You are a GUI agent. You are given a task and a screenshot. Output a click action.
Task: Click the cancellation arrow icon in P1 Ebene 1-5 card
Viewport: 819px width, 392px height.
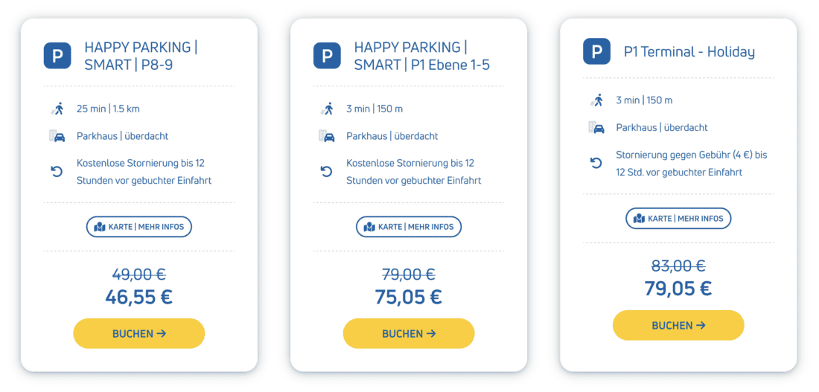(326, 172)
